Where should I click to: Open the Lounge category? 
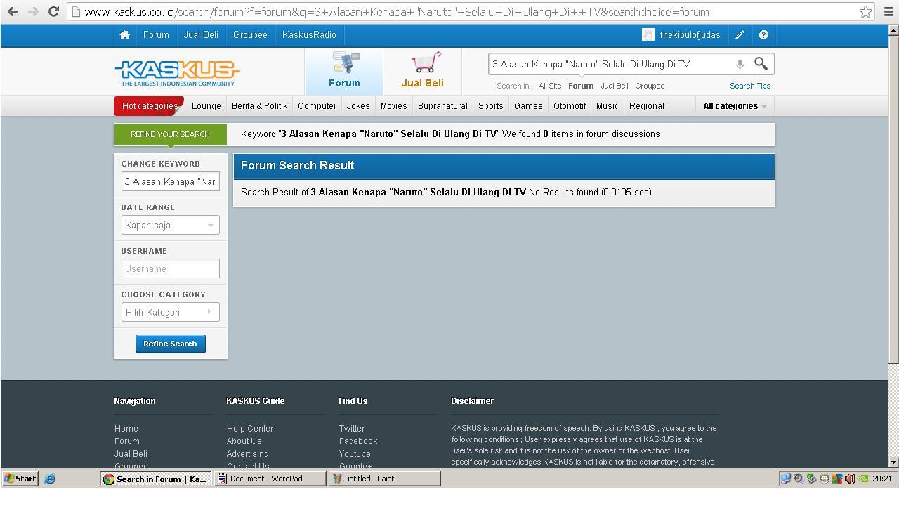click(206, 106)
